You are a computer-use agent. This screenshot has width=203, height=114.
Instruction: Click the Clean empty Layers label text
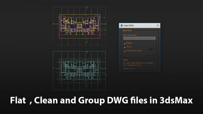coord(134,51)
